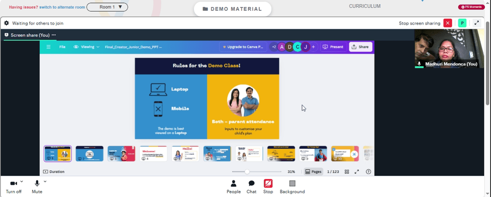Screen dimensions: 491x197
Task: Click the Canva Share button
Action: [x=360, y=47]
